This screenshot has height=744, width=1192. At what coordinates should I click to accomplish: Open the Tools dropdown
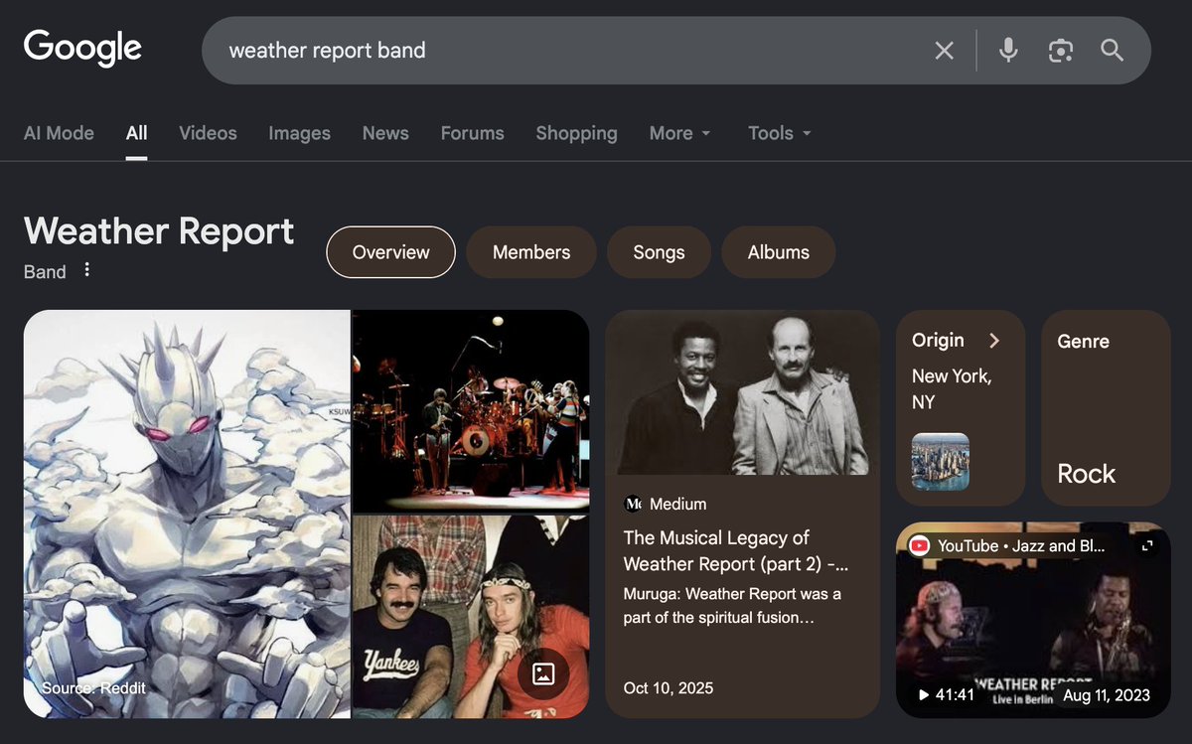click(x=780, y=133)
